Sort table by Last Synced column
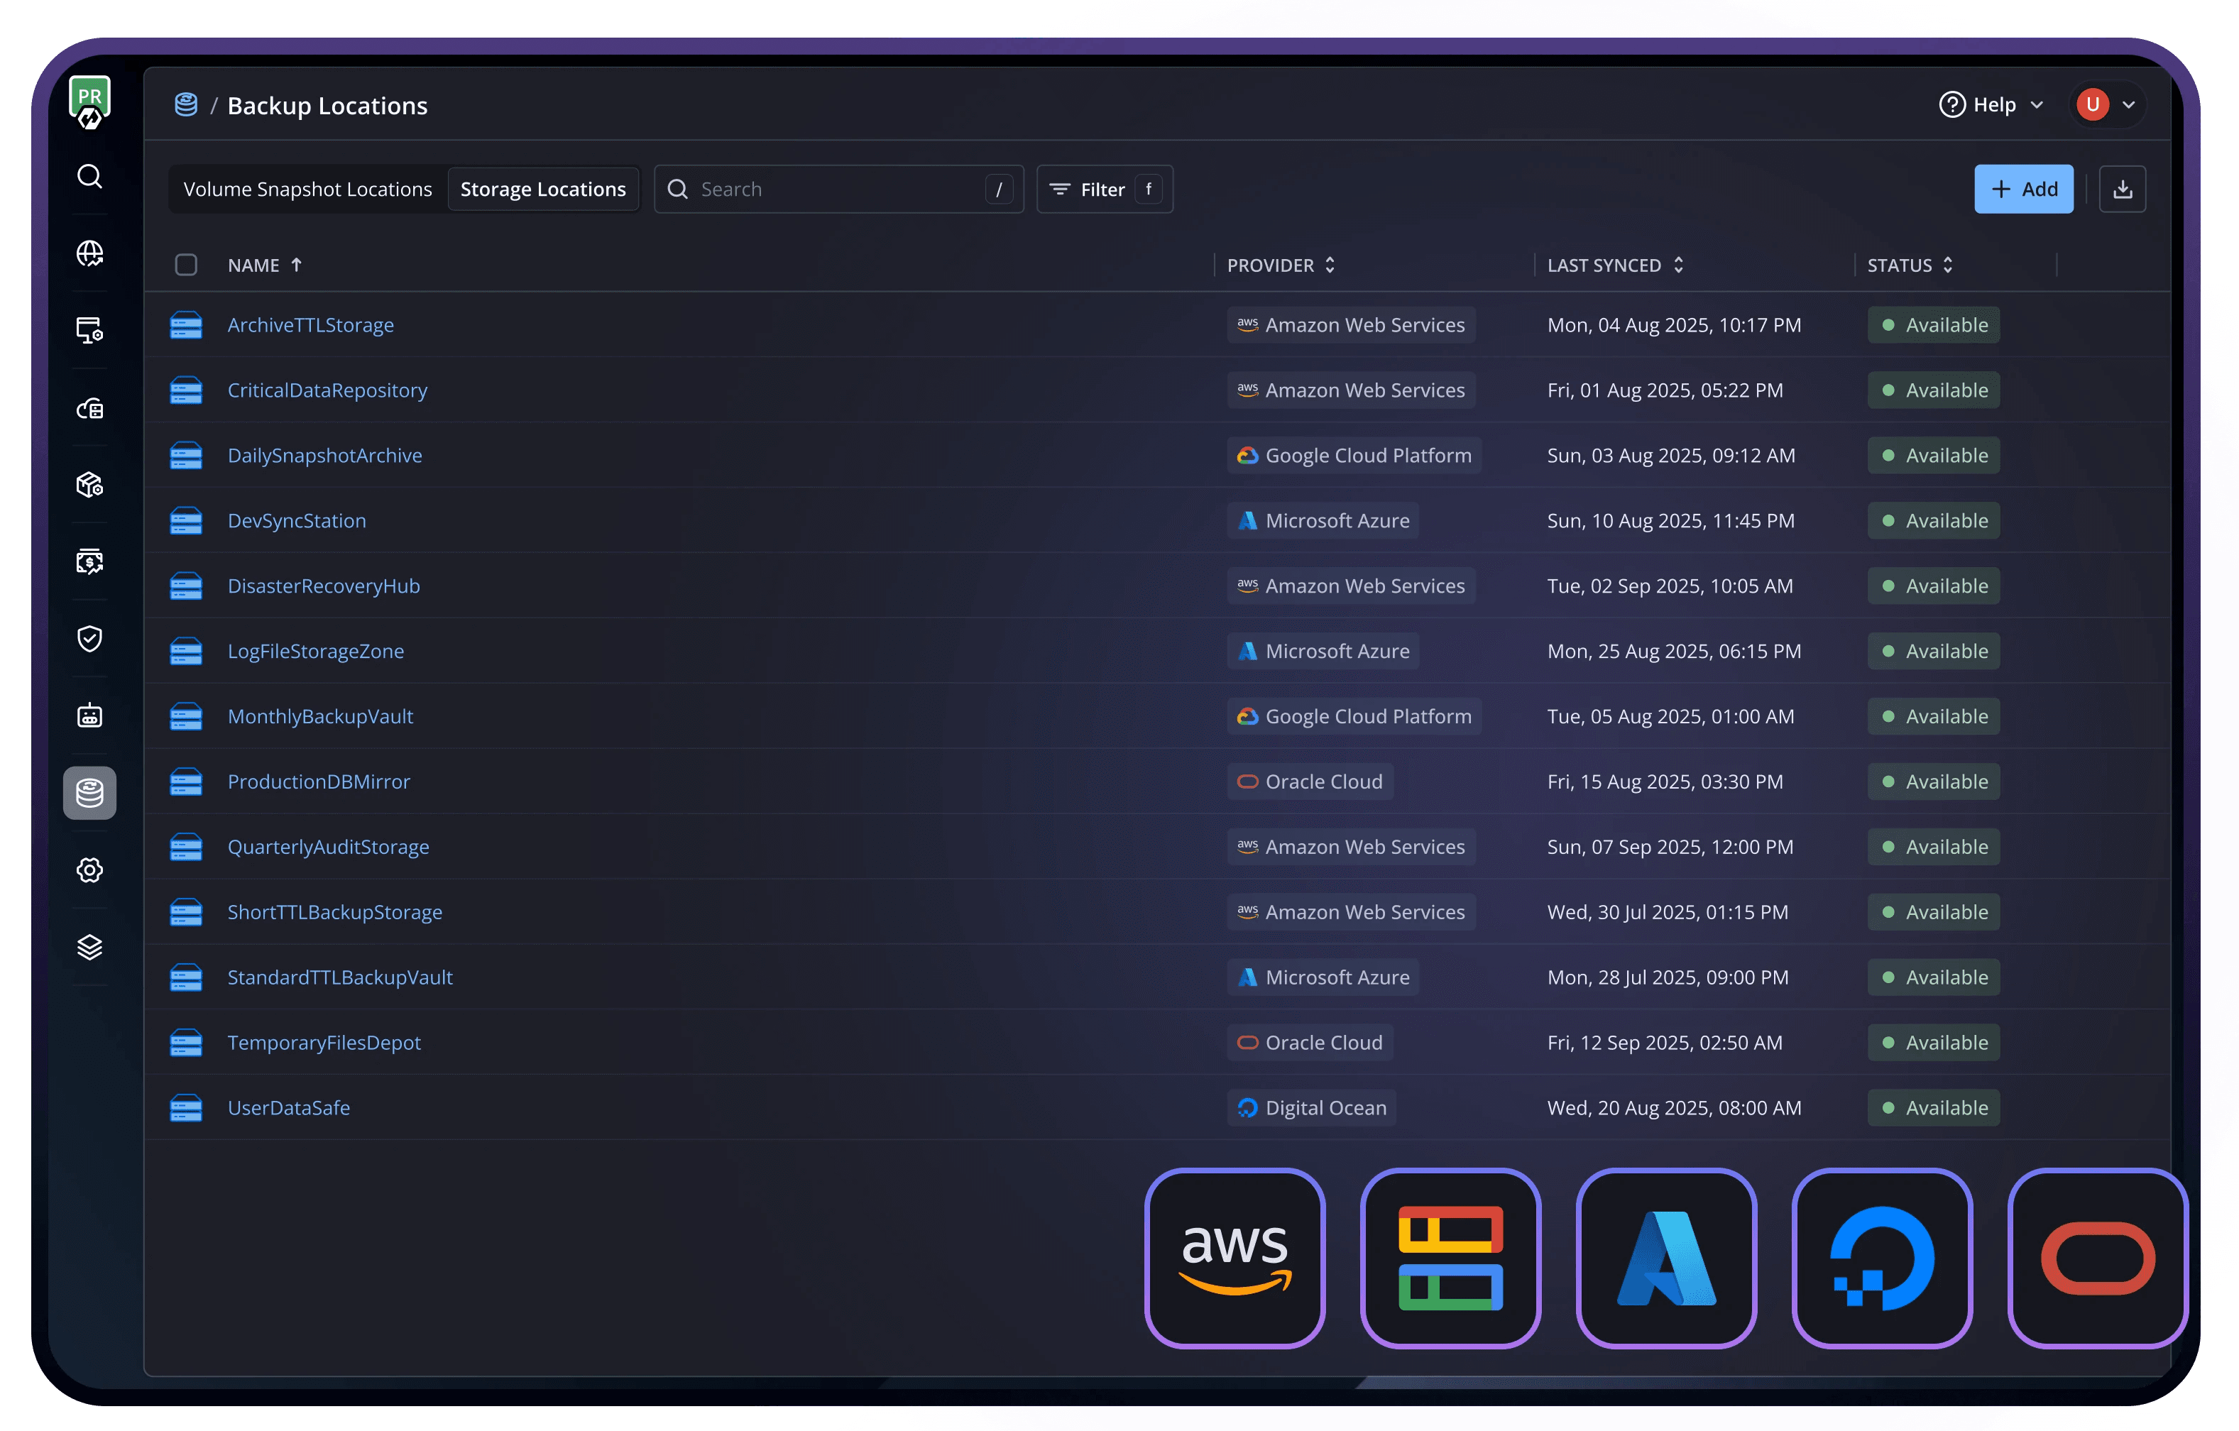The height and width of the screenshot is (1431, 2239). (1614, 266)
